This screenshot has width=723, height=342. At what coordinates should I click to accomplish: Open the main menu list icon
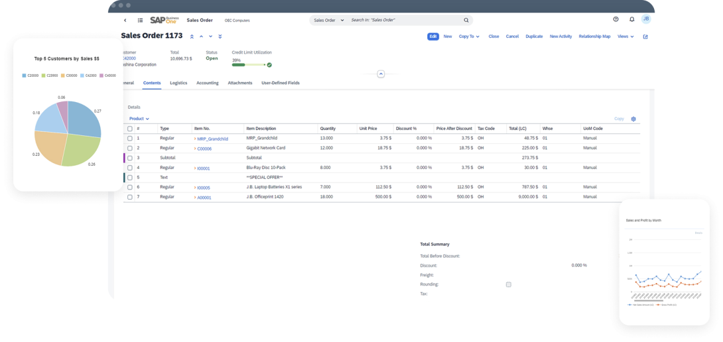point(140,21)
